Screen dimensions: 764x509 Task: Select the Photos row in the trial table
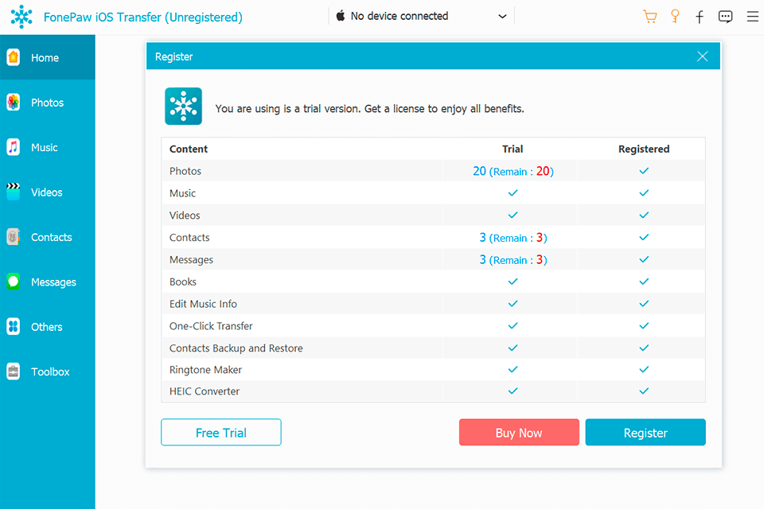318,171
